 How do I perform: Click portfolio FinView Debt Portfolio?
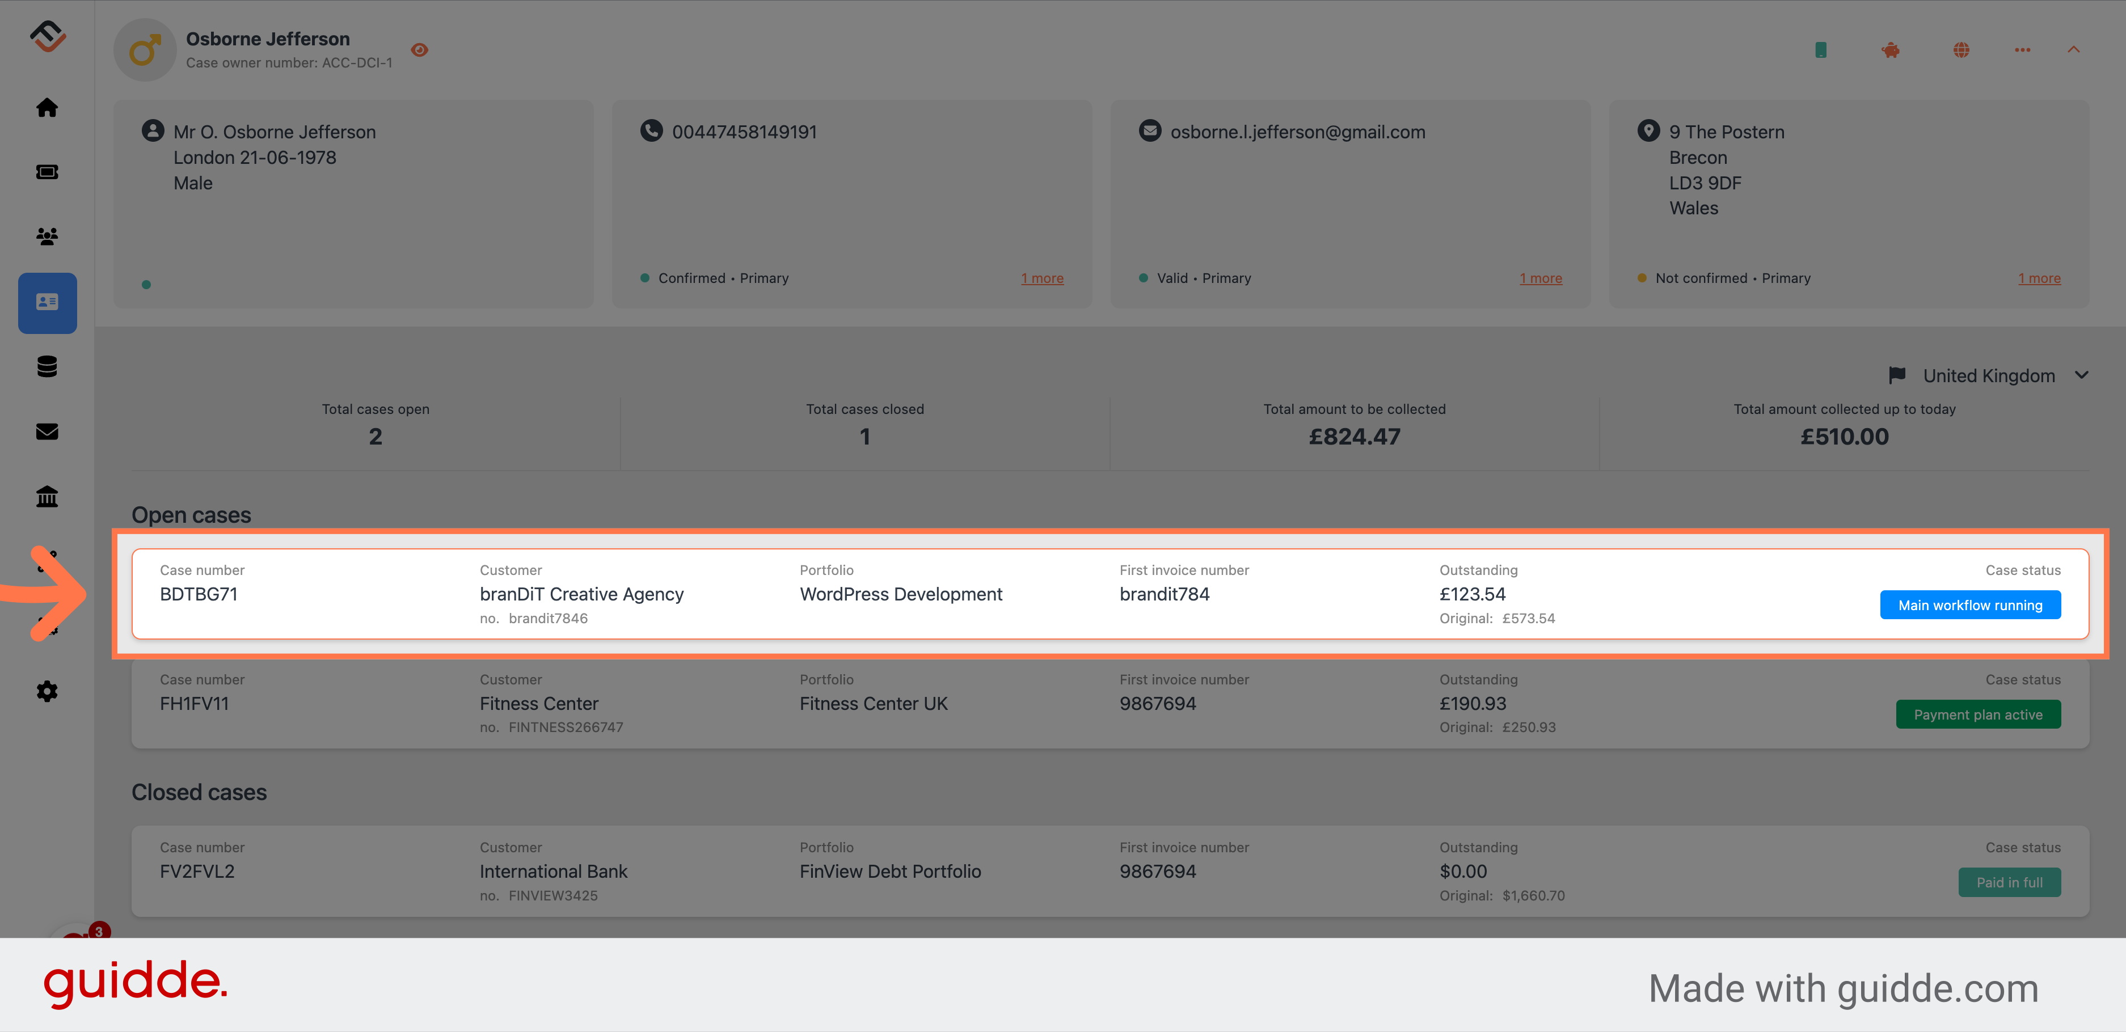(x=889, y=871)
